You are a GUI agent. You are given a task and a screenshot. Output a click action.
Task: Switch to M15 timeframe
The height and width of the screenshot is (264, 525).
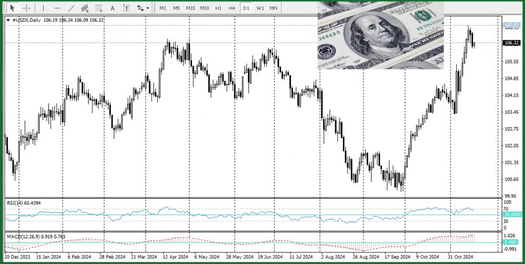click(191, 8)
